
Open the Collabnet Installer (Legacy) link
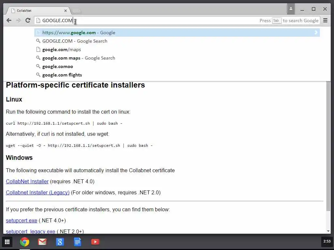click(x=38, y=193)
